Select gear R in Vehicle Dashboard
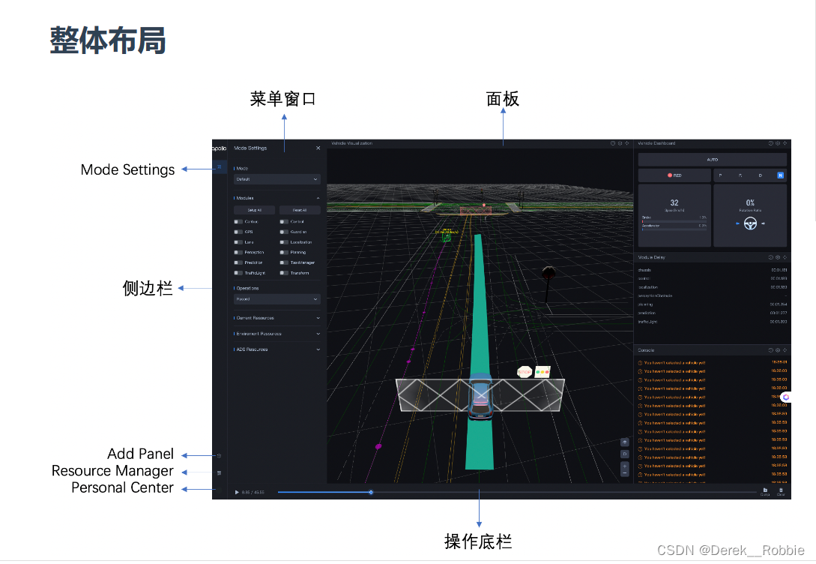816x564 pixels. (x=740, y=175)
